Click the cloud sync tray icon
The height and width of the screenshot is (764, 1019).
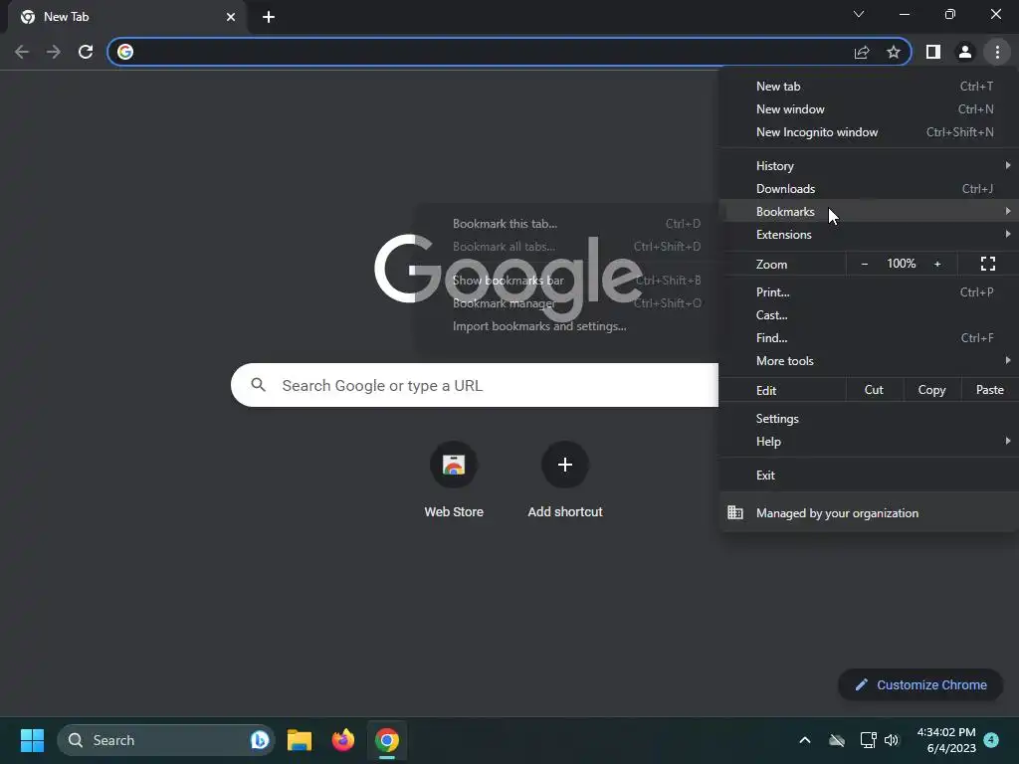837,740
